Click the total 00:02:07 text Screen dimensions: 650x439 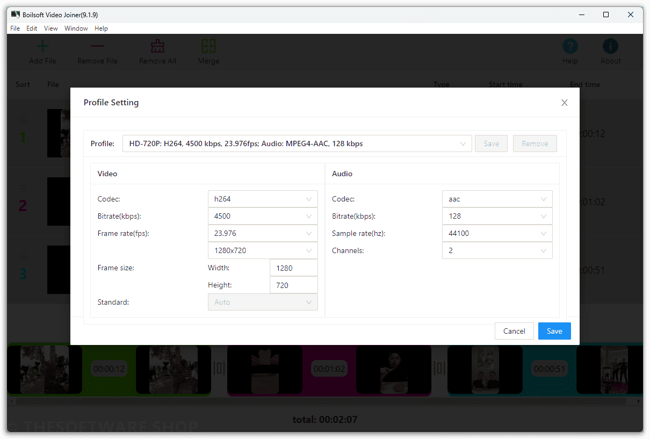tap(325, 419)
